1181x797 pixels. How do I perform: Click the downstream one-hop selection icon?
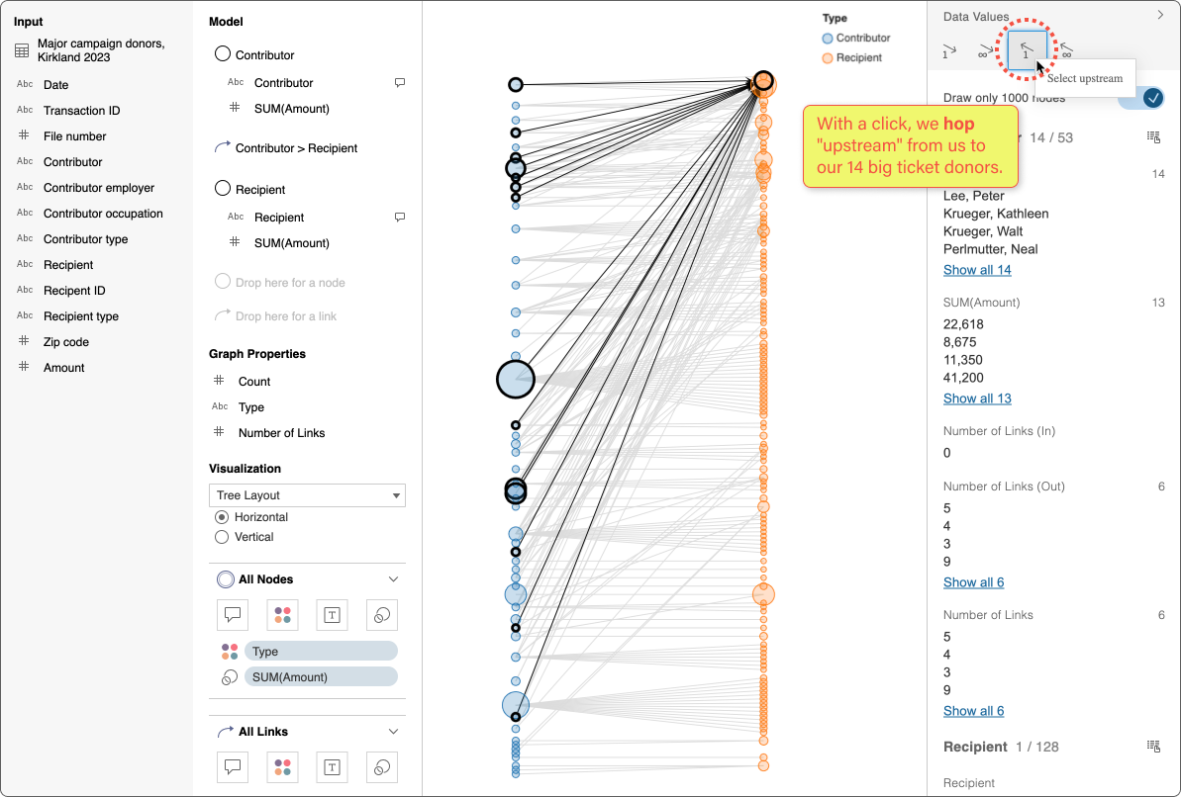(947, 49)
